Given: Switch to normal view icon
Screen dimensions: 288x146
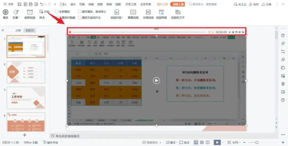Looking at the screenshot, I should point(196,143).
